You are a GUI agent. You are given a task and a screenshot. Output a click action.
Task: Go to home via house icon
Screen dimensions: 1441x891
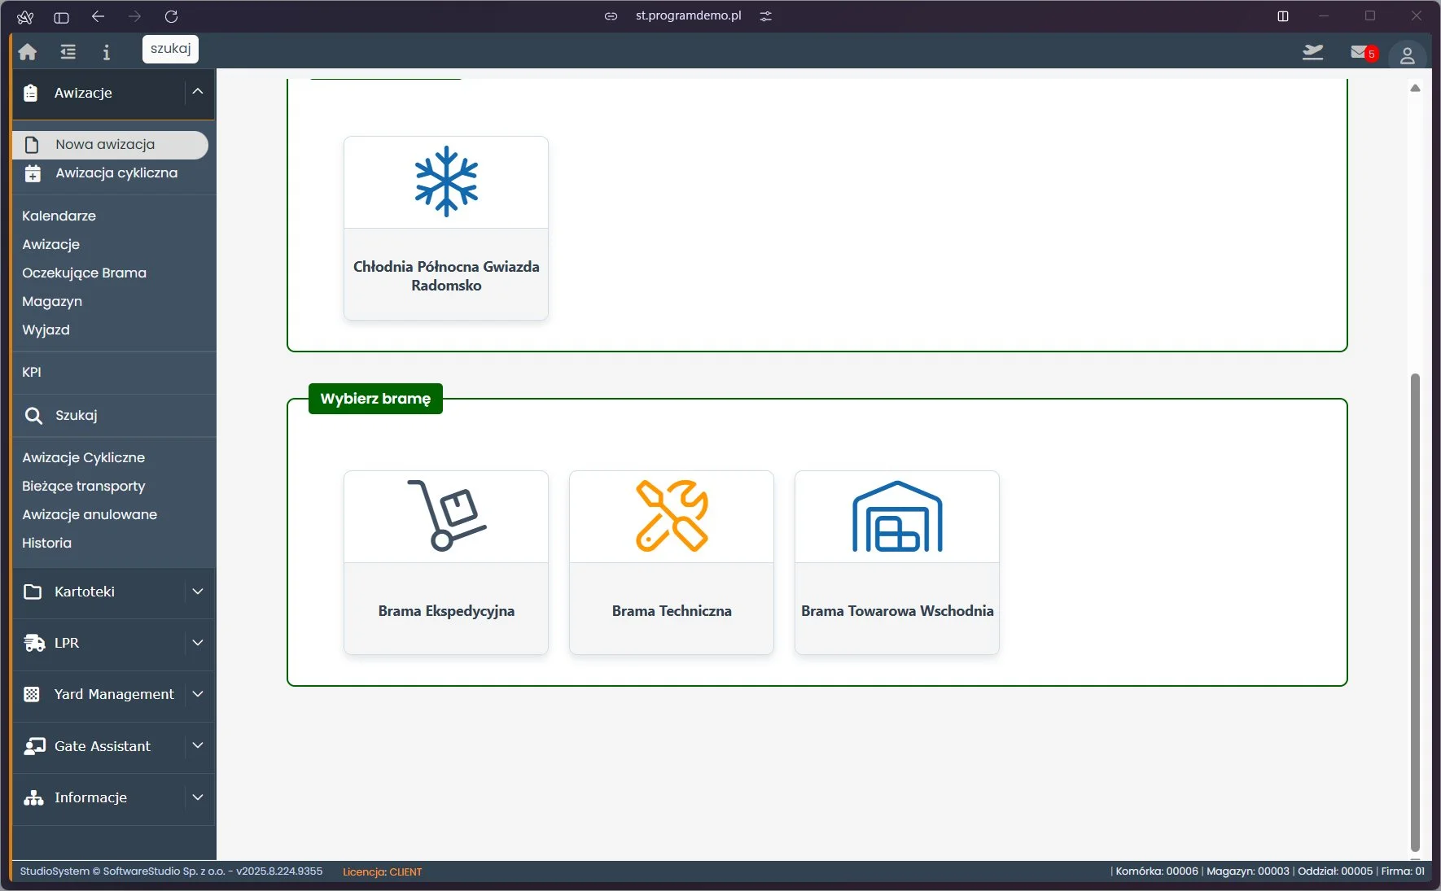tap(28, 52)
